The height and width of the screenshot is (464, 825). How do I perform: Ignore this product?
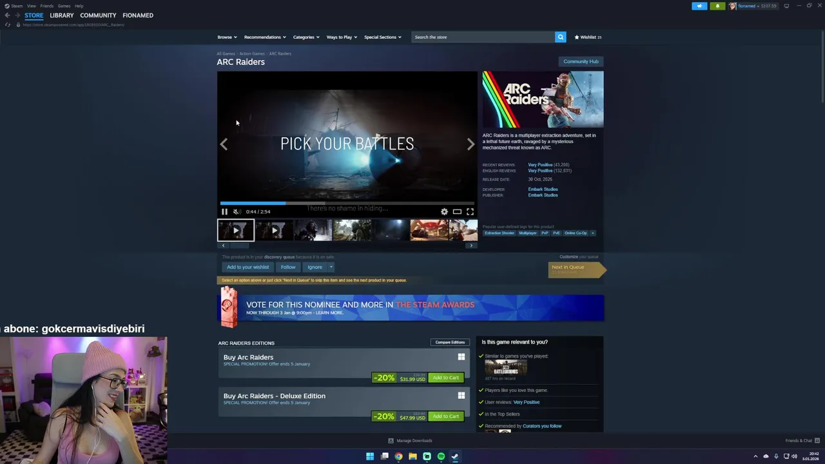pyautogui.click(x=315, y=267)
